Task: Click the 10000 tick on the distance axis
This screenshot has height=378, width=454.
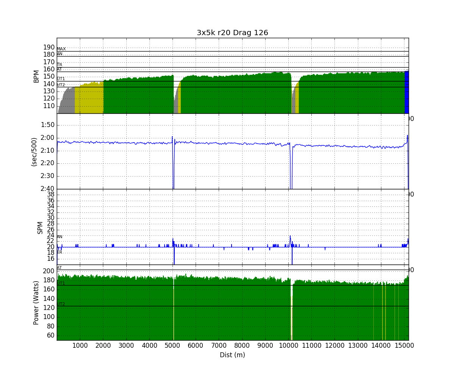Action: click(288, 345)
